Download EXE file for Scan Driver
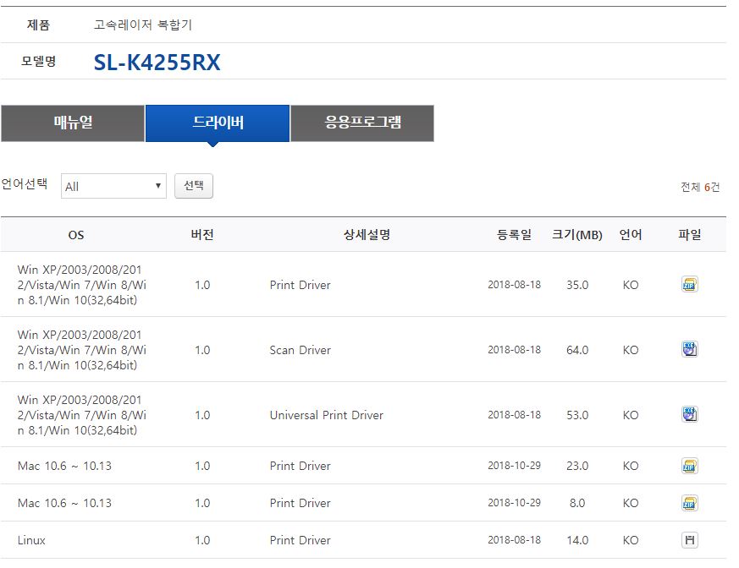Image resolution: width=739 pixels, height=568 pixels. click(x=690, y=350)
